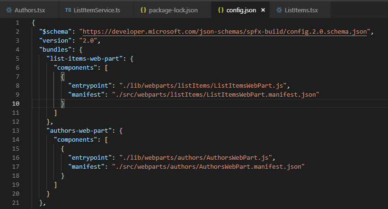This screenshot has height=209, width=388.
Task: Close the config.json tab
Action: (x=263, y=10)
